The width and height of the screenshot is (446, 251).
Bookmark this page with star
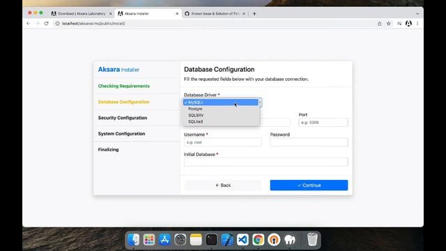pyautogui.click(x=389, y=24)
